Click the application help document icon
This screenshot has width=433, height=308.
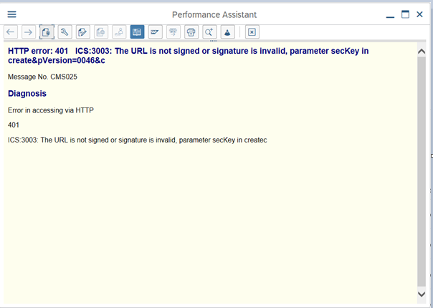(x=47, y=32)
